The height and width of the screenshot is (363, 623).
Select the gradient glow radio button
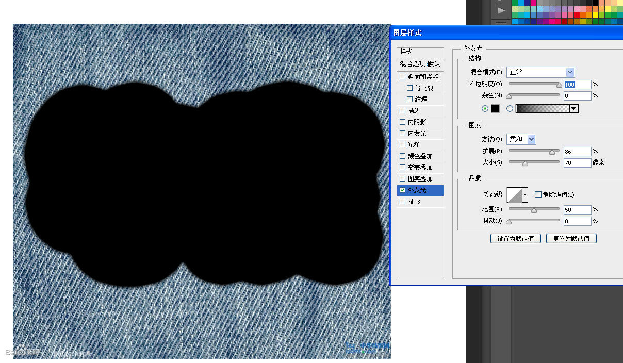(x=510, y=108)
